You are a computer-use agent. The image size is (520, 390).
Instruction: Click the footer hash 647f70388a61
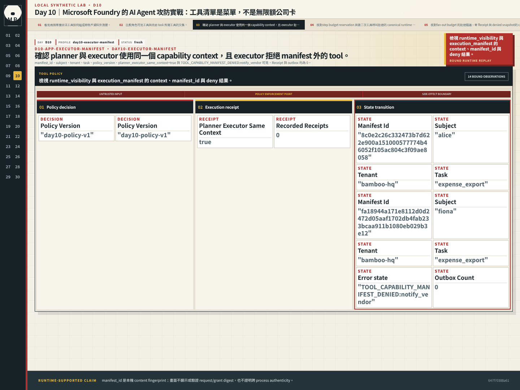pyautogui.click(x=498, y=381)
